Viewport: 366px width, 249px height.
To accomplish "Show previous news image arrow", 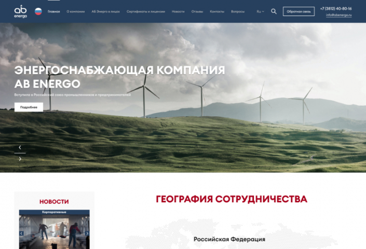I will [21, 233].
